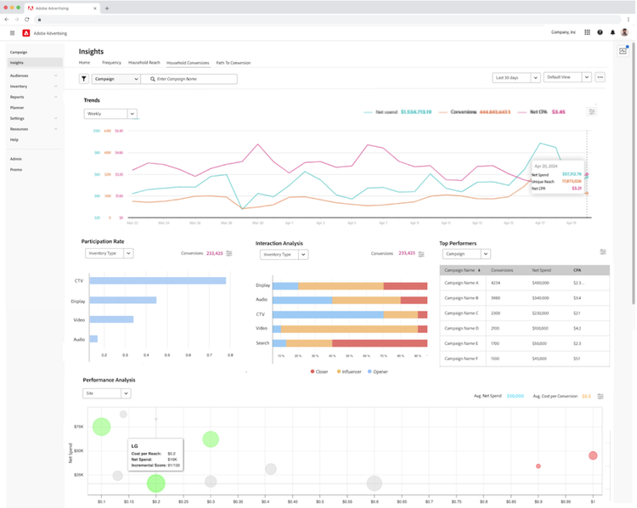Open Top Performers settings icon

pos(603,252)
